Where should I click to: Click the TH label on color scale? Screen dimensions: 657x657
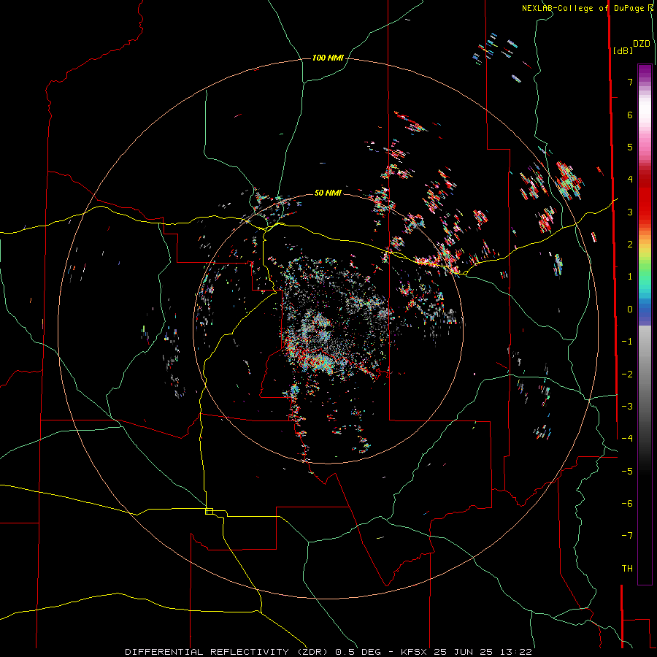627,569
